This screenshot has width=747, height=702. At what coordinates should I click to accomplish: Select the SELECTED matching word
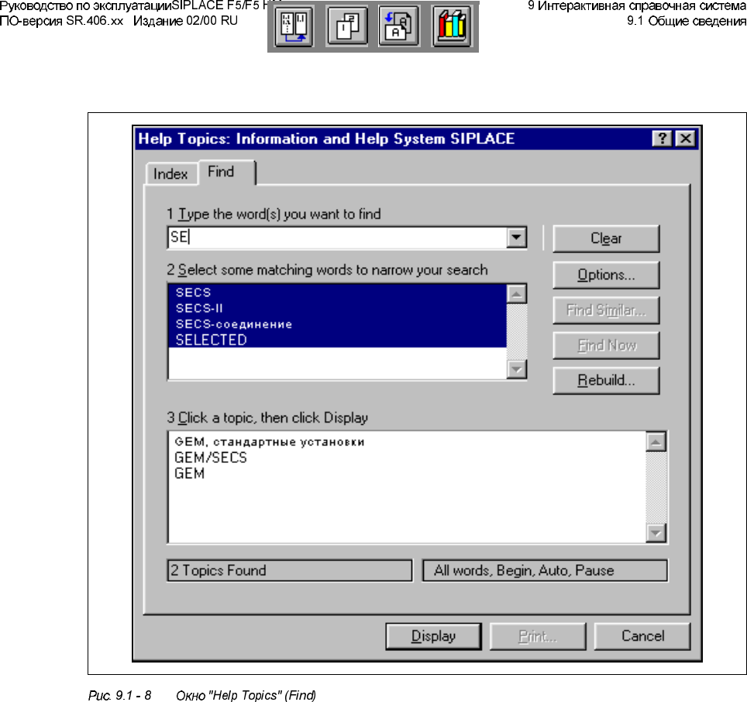pos(337,340)
